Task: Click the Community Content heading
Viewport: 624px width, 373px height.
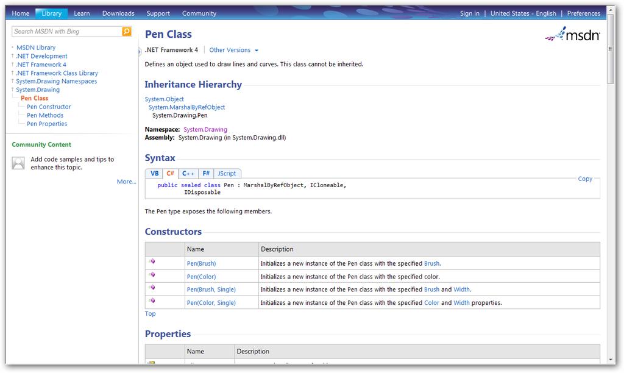Action: [x=41, y=144]
